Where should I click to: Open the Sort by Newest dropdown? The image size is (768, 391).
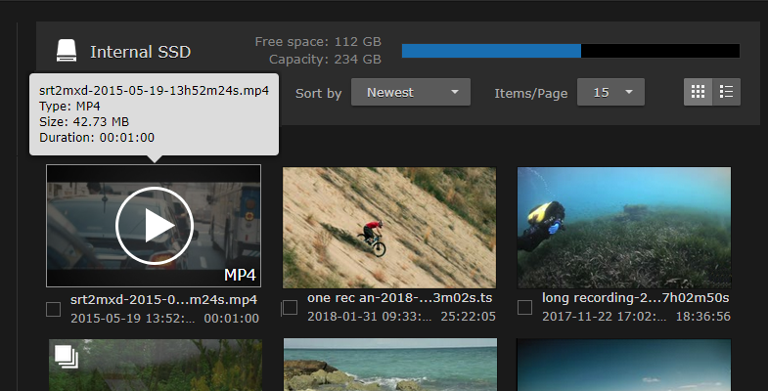tap(411, 93)
